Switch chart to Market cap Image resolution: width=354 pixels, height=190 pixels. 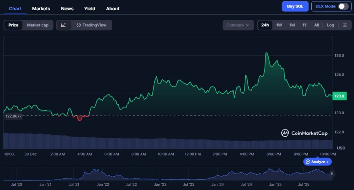(38, 25)
